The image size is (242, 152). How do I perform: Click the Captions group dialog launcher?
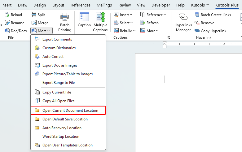point(169,37)
